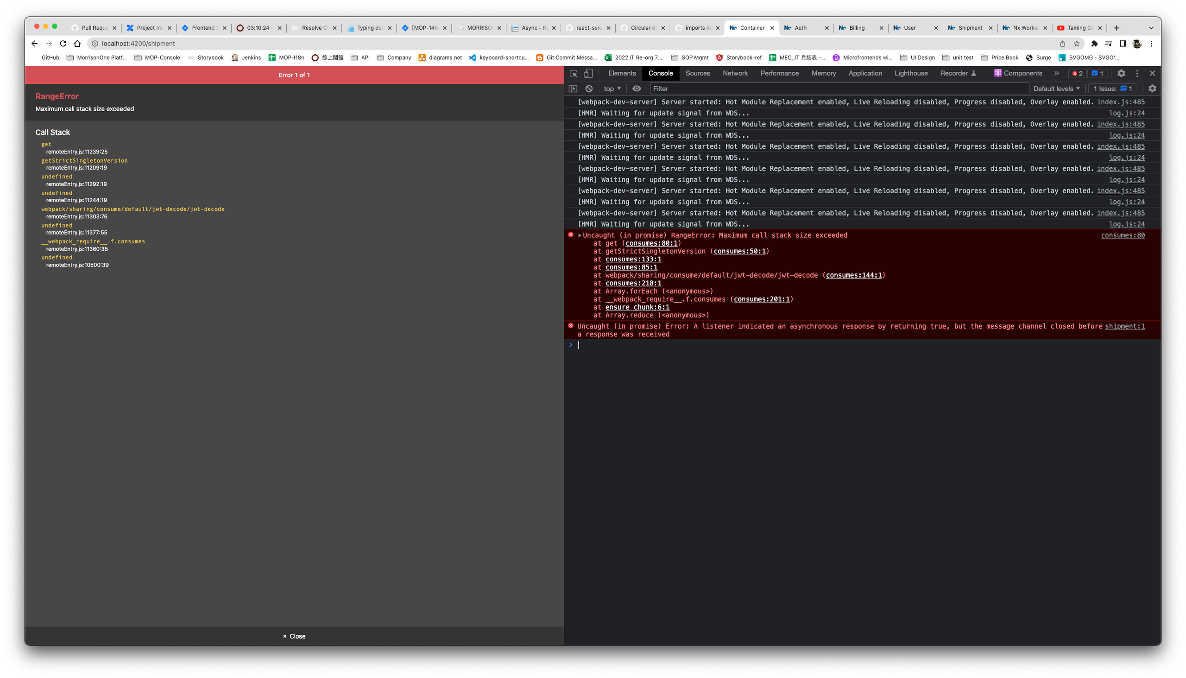
Task: Expand the tab search dropdown arrow
Action: 1151,28
